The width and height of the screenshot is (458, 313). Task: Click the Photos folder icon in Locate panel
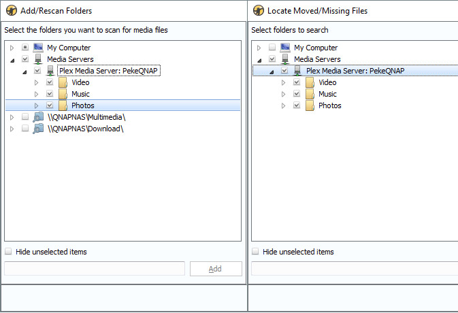click(x=310, y=105)
